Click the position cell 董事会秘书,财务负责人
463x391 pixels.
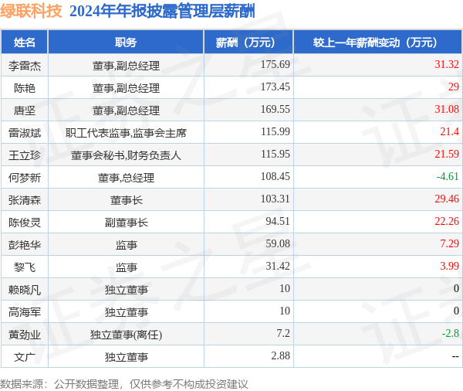(x=126, y=155)
